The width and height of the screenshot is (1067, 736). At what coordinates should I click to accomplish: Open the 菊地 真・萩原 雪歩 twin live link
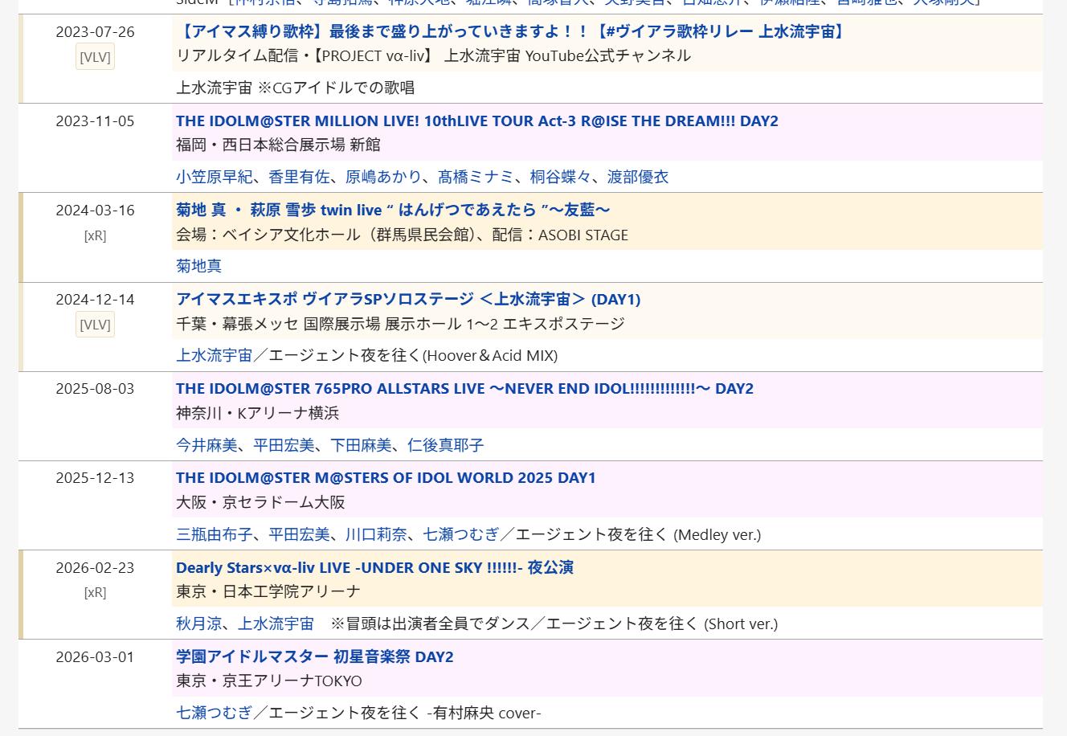tap(393, 210)
